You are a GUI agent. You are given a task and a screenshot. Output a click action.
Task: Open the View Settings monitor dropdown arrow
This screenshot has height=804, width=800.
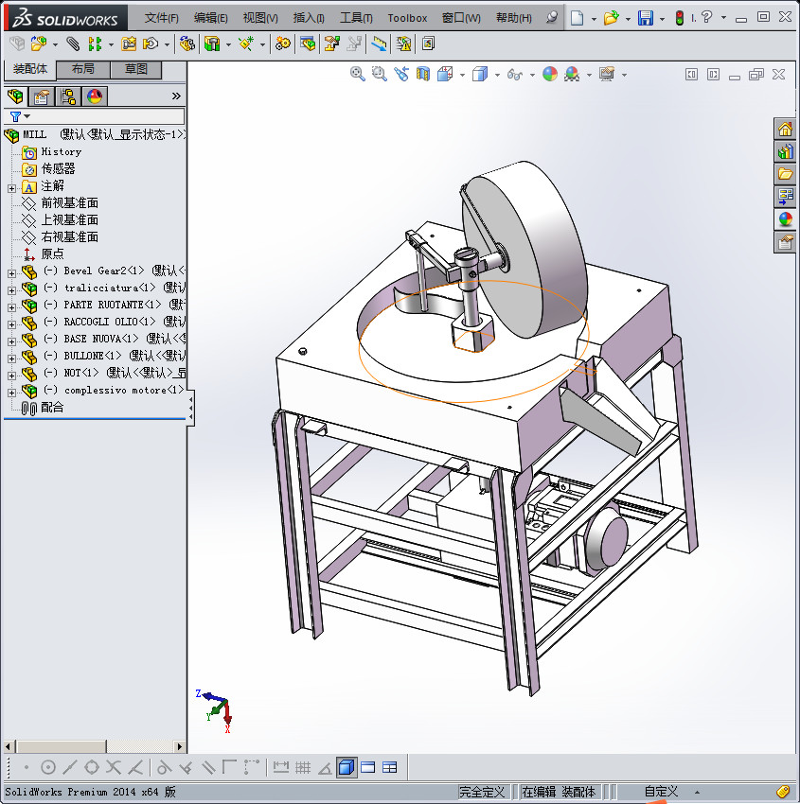pos(624,75)
